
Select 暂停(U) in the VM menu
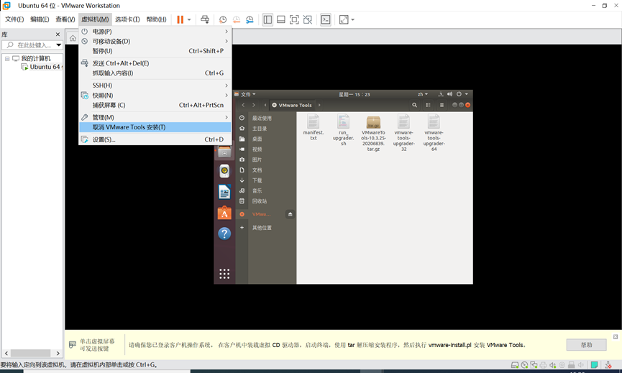tap(155, 51)
